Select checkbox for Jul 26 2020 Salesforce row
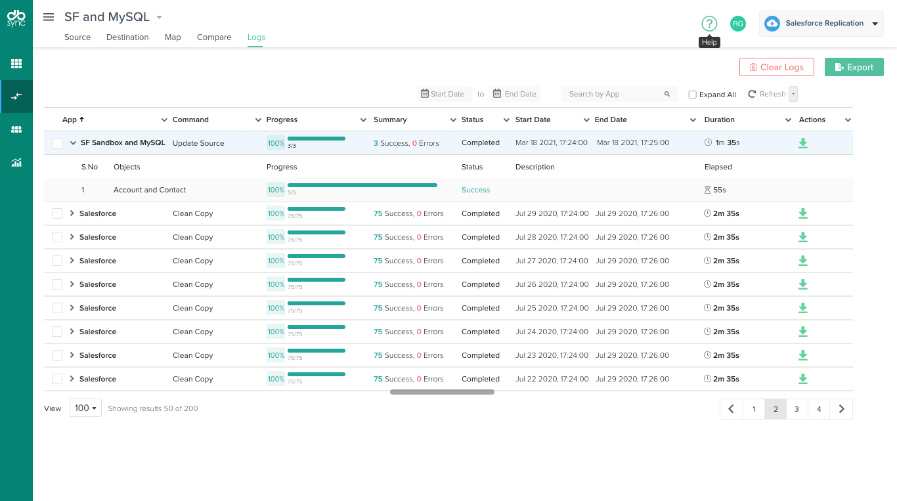This screenshot has height=501, width=897. (x=57, y=284)
